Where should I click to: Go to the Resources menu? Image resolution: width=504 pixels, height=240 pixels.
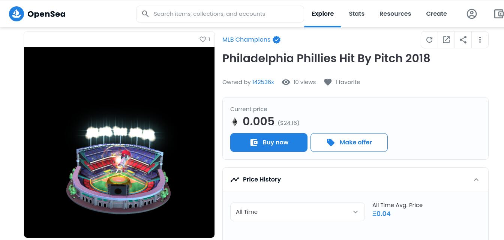(x=395, y=14)
